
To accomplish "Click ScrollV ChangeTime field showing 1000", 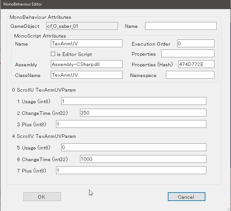I will (x=143, y=159).
